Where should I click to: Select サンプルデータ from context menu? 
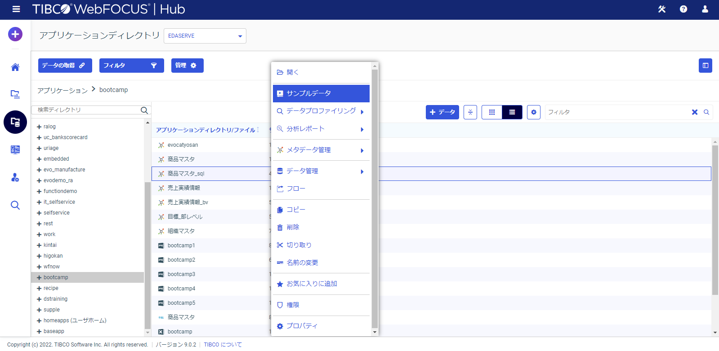click(321, 93)
